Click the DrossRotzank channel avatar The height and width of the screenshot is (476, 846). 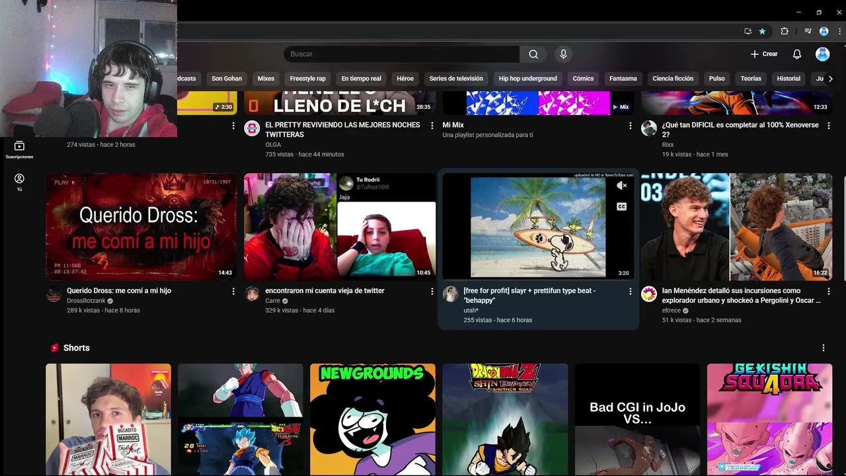click(x=54, y=294)
